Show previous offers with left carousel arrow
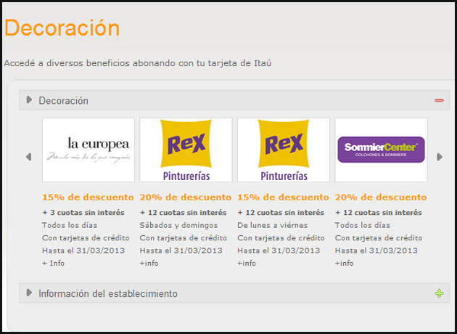Screen dimensions: 457x334 point(28,157)
